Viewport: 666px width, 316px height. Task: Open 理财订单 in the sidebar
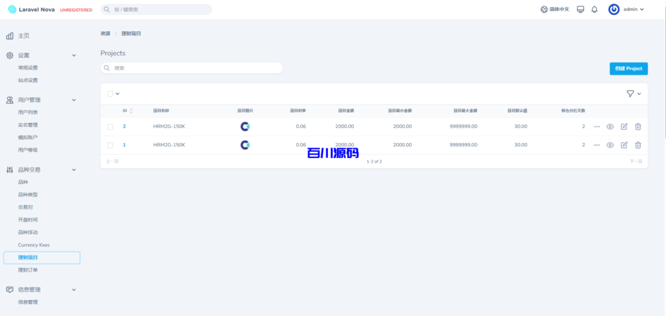point(28,270)
